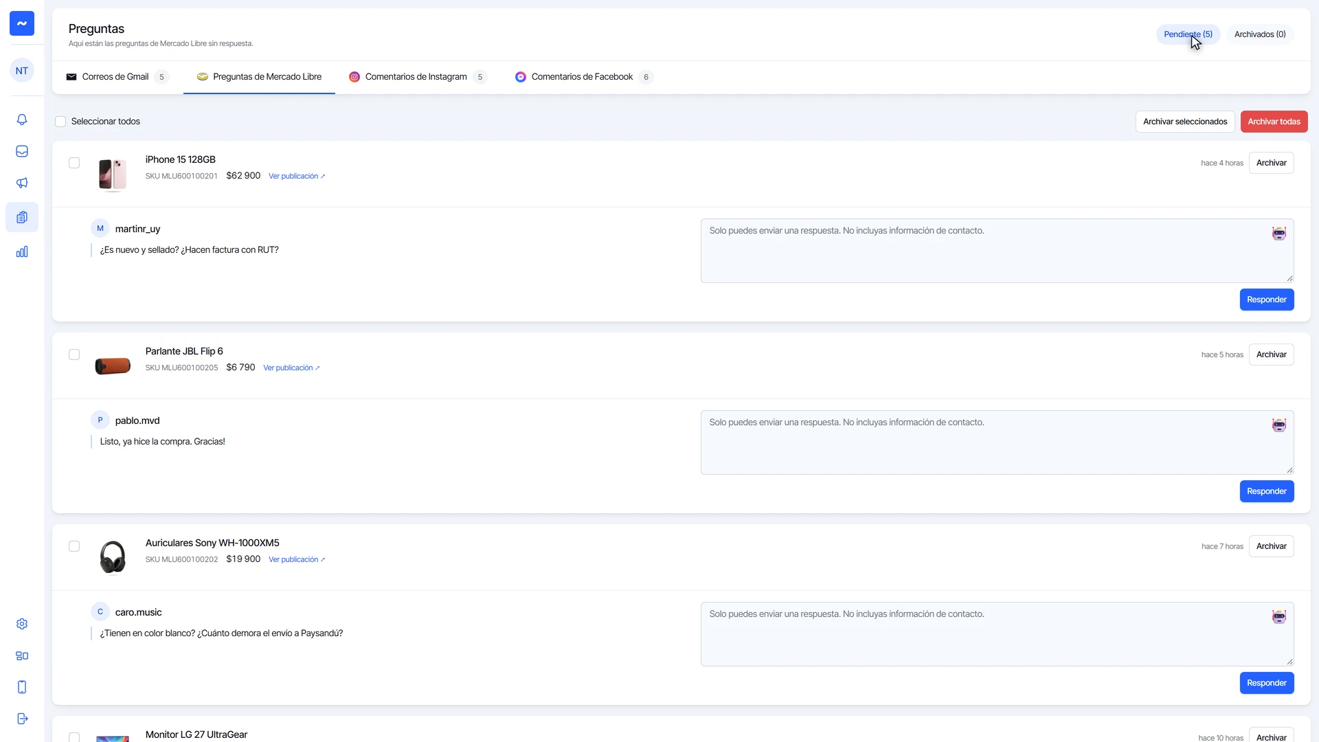Click the Sony headphones product thumbnail

pos(113,557)
